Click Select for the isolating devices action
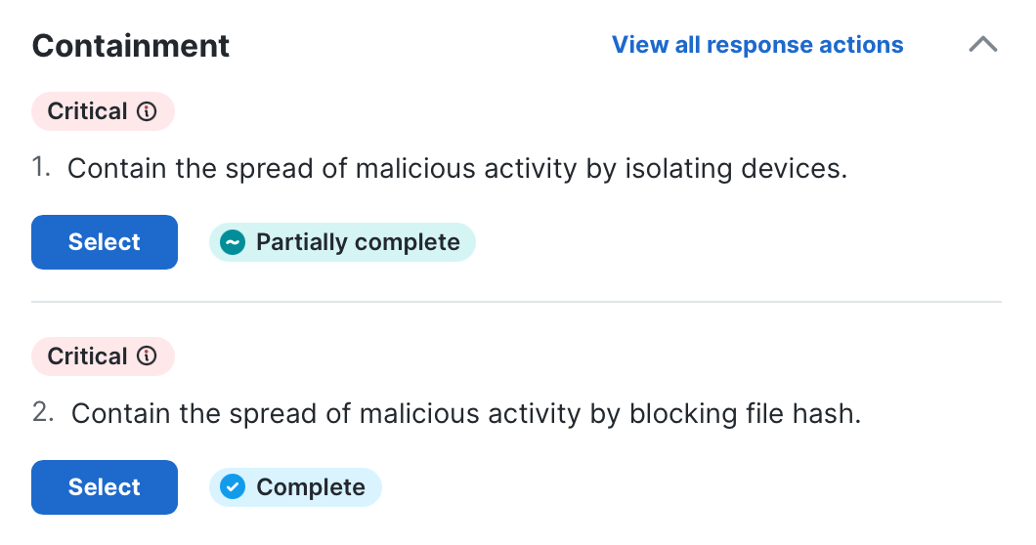This screenshot has height=545, width=1036. pos(105,242)
